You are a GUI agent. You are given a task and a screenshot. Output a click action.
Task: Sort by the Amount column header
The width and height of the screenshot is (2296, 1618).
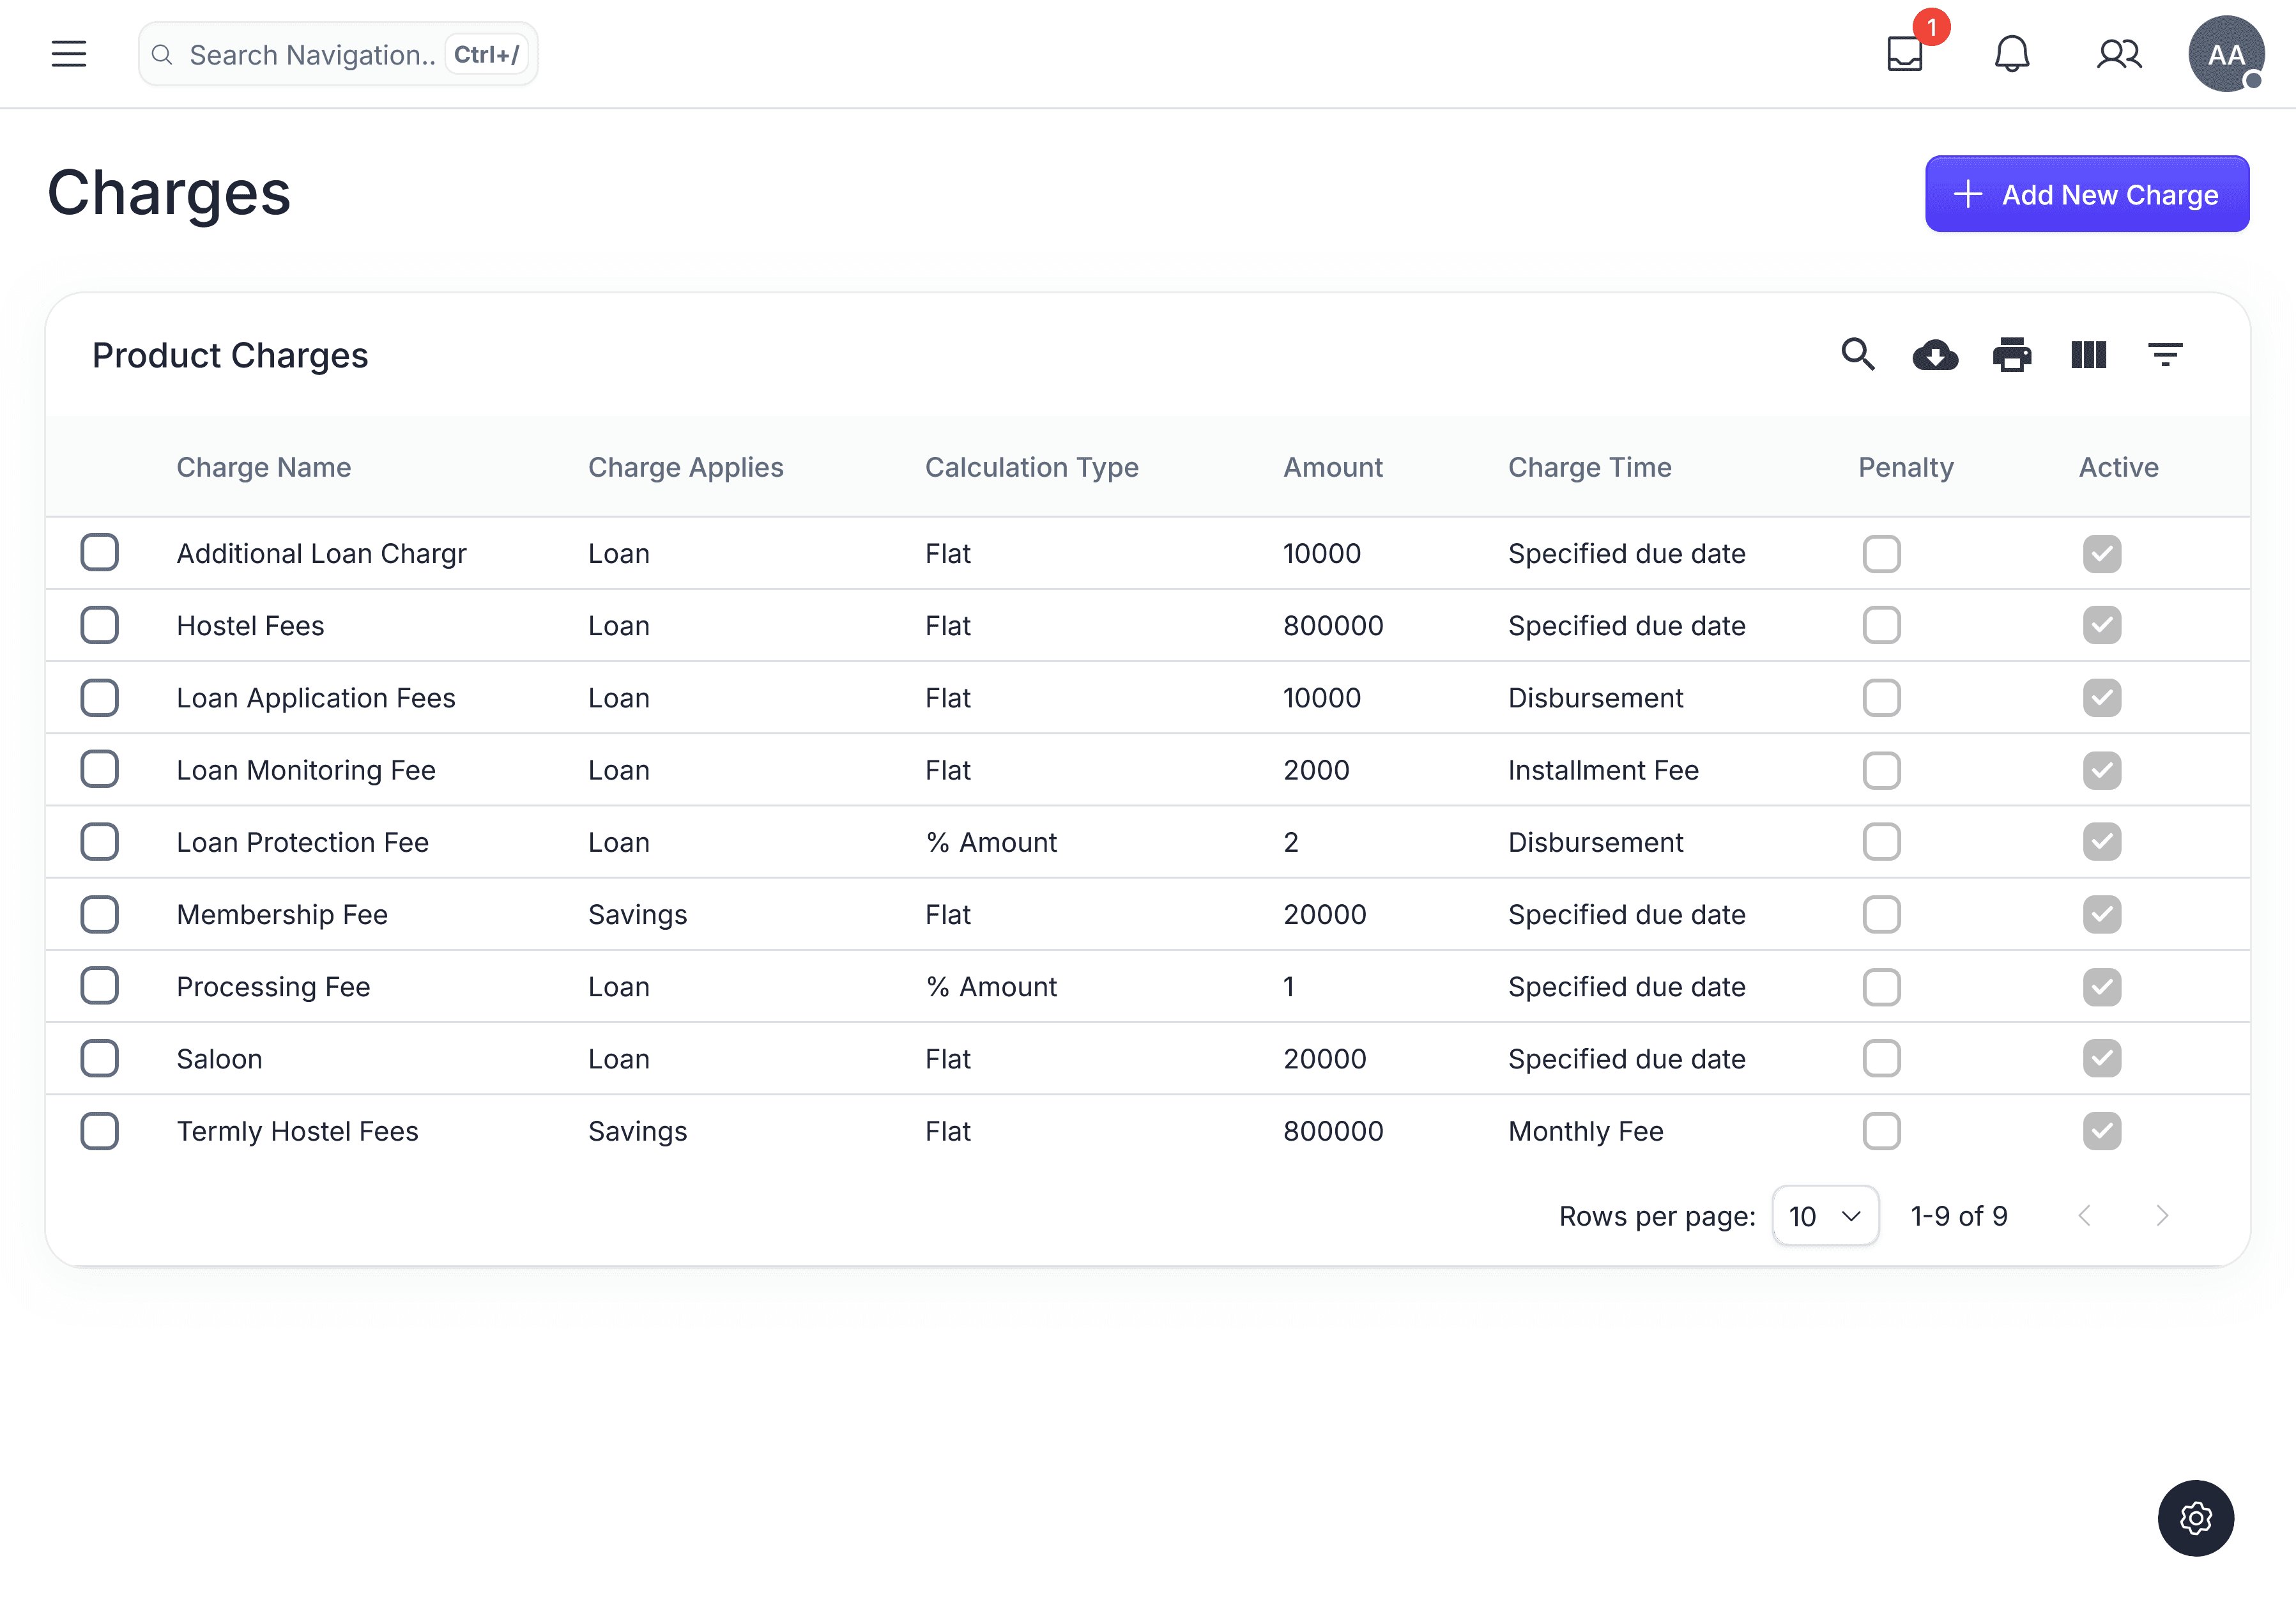[1332, 467]
